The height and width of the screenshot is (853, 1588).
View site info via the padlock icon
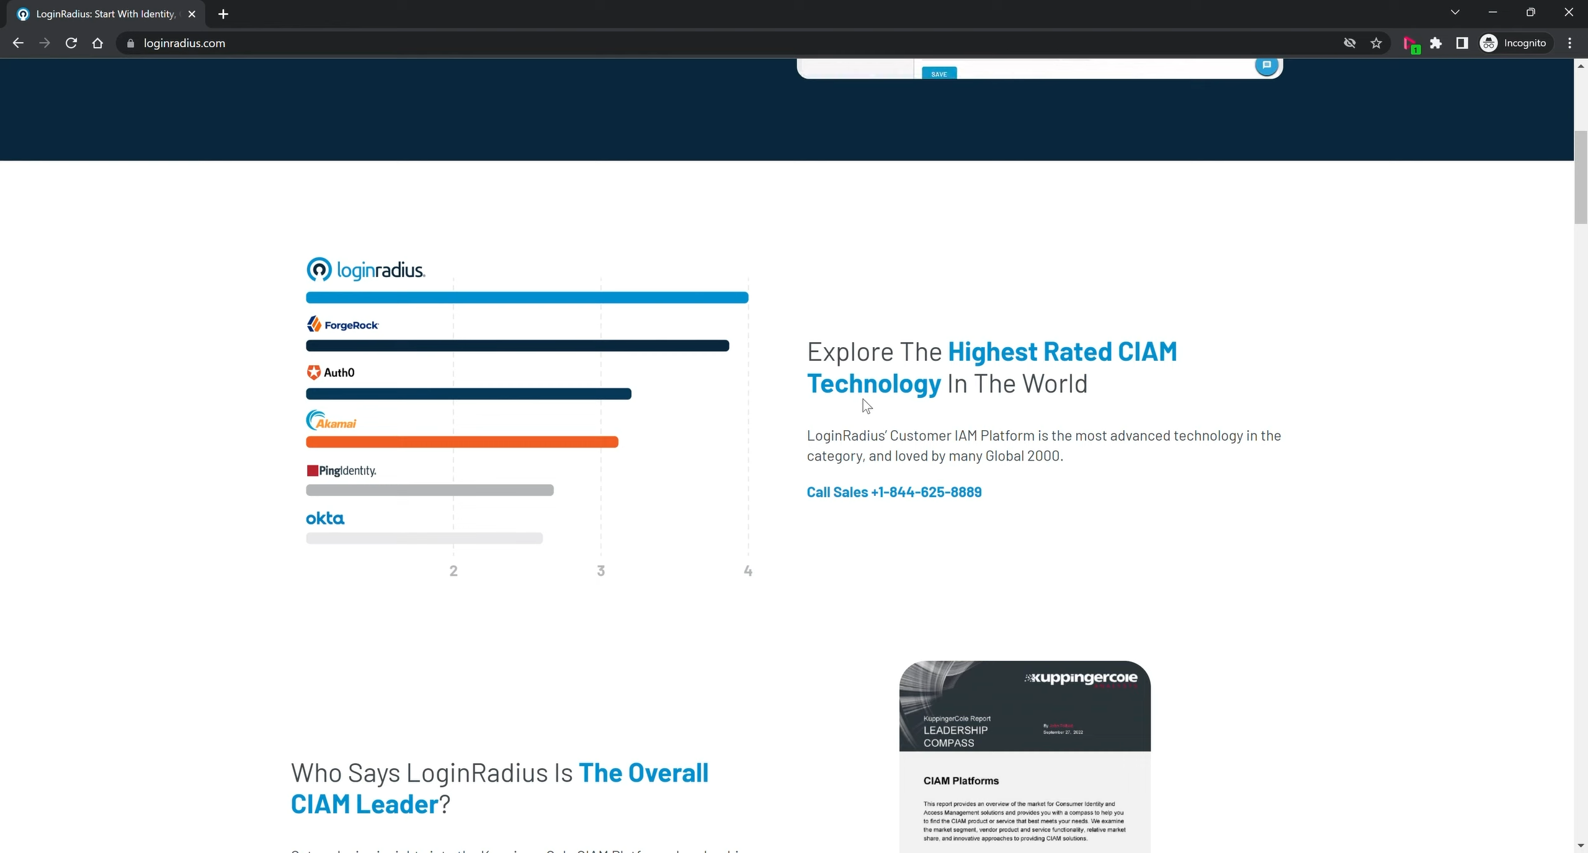coord(130,43)
